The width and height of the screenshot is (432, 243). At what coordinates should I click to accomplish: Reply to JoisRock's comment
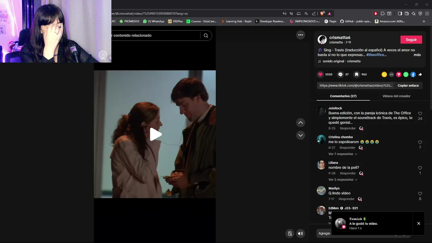tap(348, 128)
